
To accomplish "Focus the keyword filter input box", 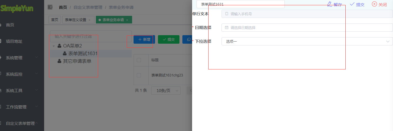I will tap(91, 36).
